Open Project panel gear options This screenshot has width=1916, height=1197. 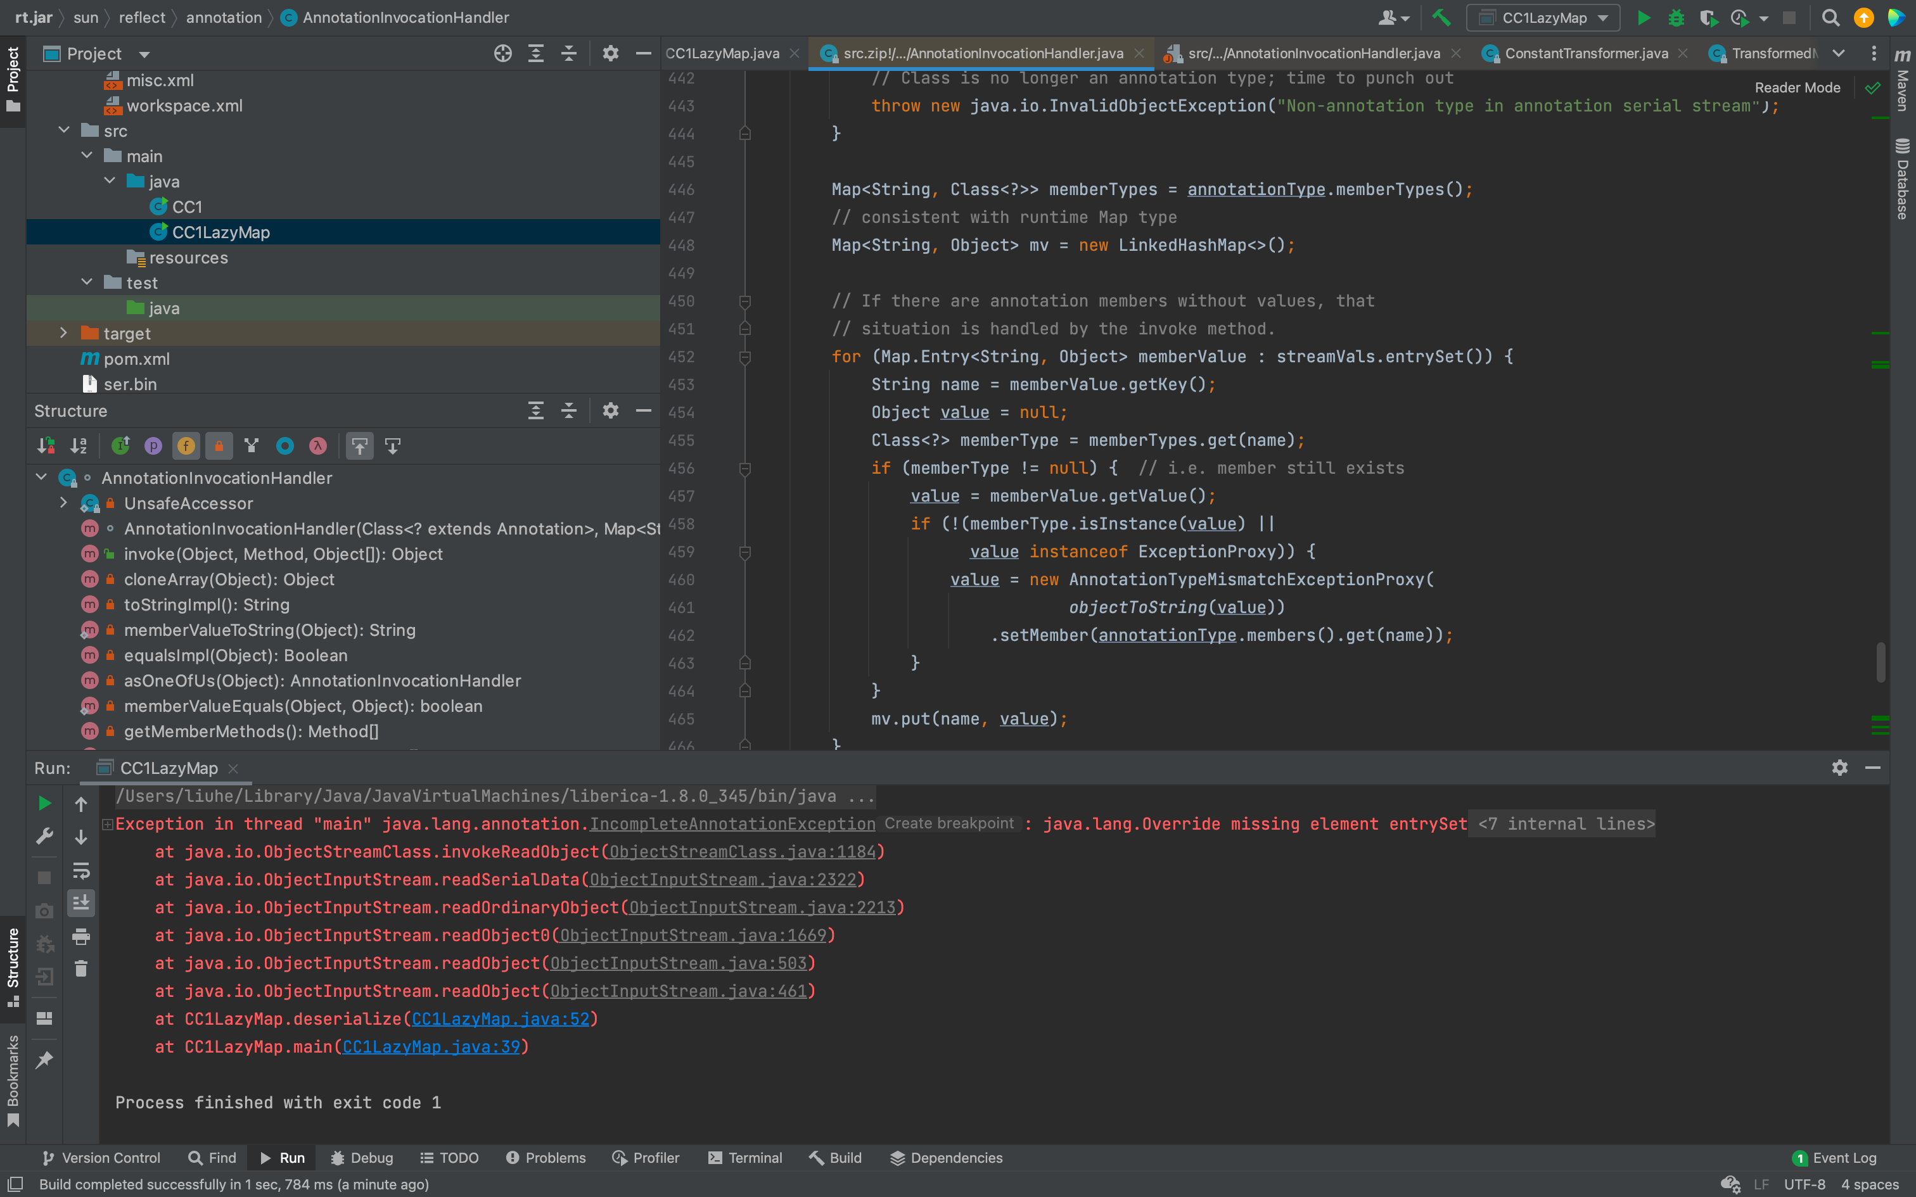(610, 53)
